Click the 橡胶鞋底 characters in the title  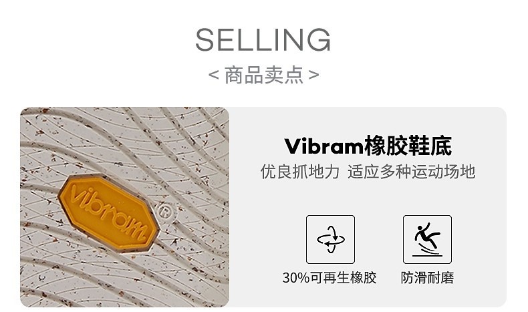[408, 146]
